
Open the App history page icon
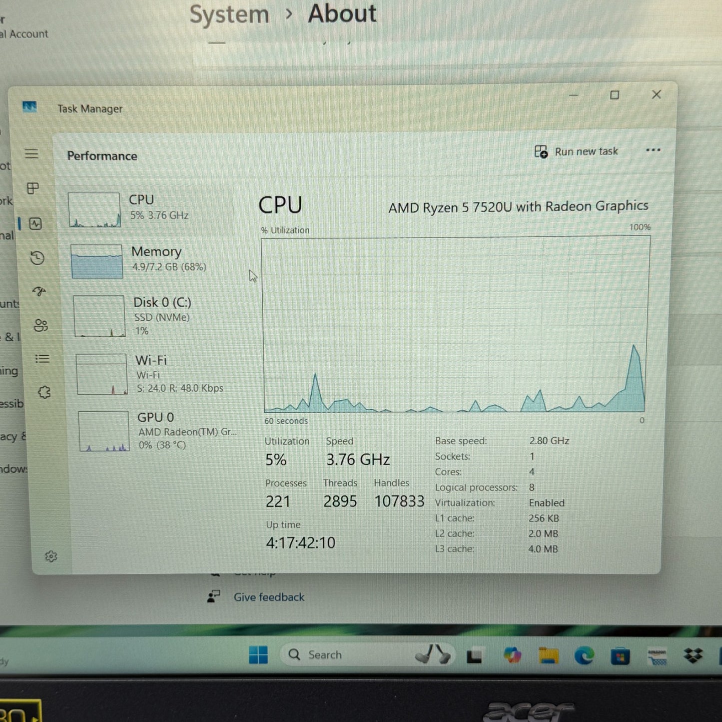(x=37, y=258)
